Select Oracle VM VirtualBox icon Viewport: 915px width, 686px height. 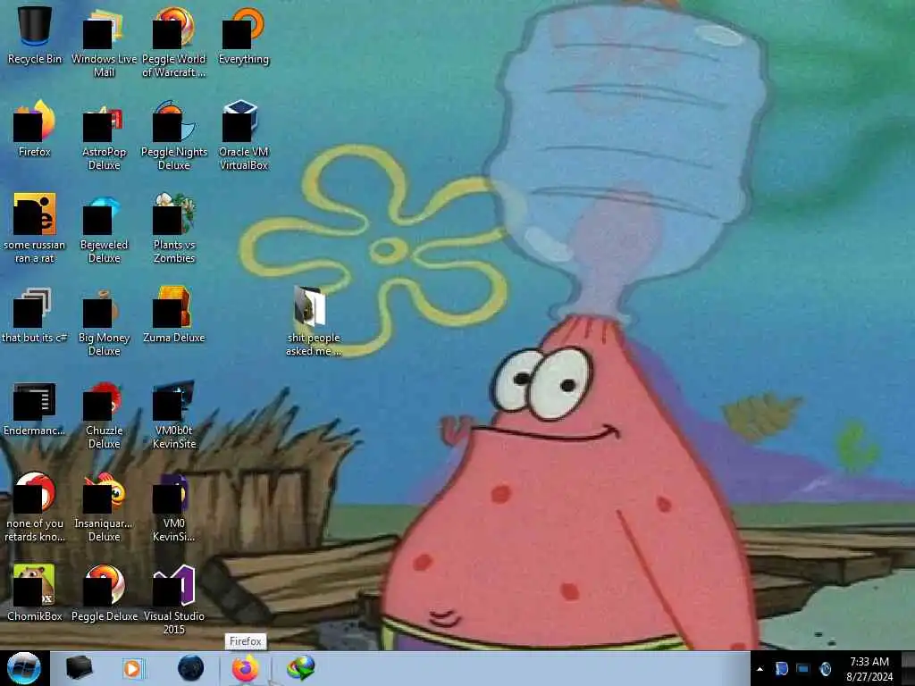243,136
